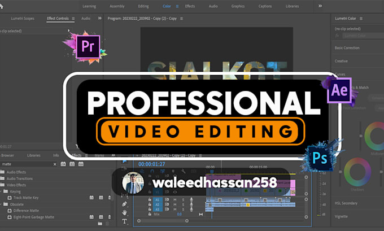Image resolution: width=384 pixels, height=231 pixels.
Task: Toggle the fx bypass for Lumetri Color
Action: (x=337, y=36)
